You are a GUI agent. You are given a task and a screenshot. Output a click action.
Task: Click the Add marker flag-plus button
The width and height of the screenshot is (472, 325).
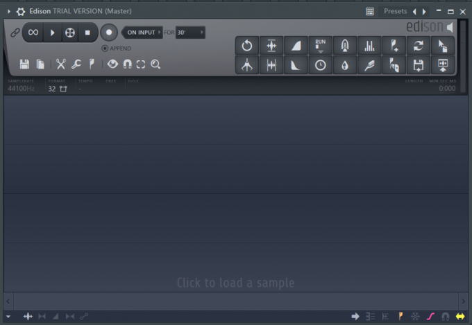coord(394,46)
